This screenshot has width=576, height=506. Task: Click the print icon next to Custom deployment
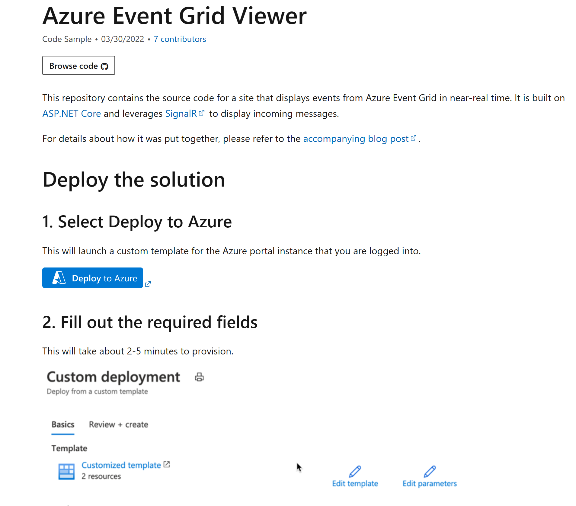pyautogui.click(x=199, y=377)
